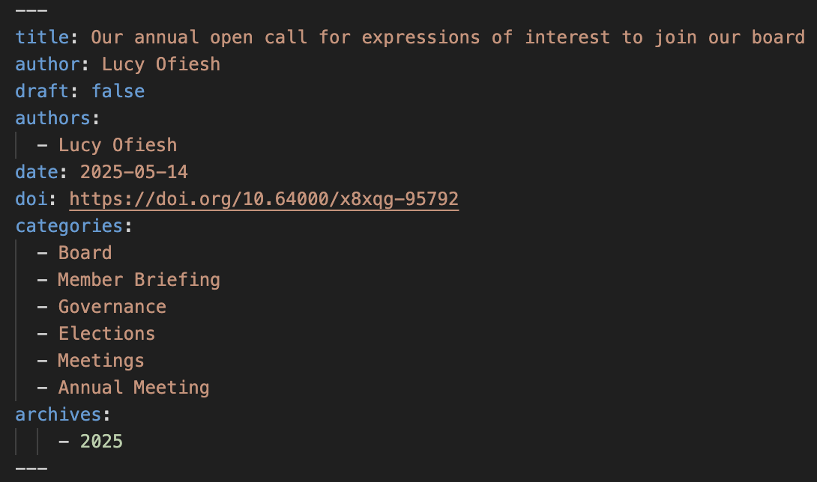
Task: Click Lucy Ofiesh in the authors list item
Action: tap(118, 145)
